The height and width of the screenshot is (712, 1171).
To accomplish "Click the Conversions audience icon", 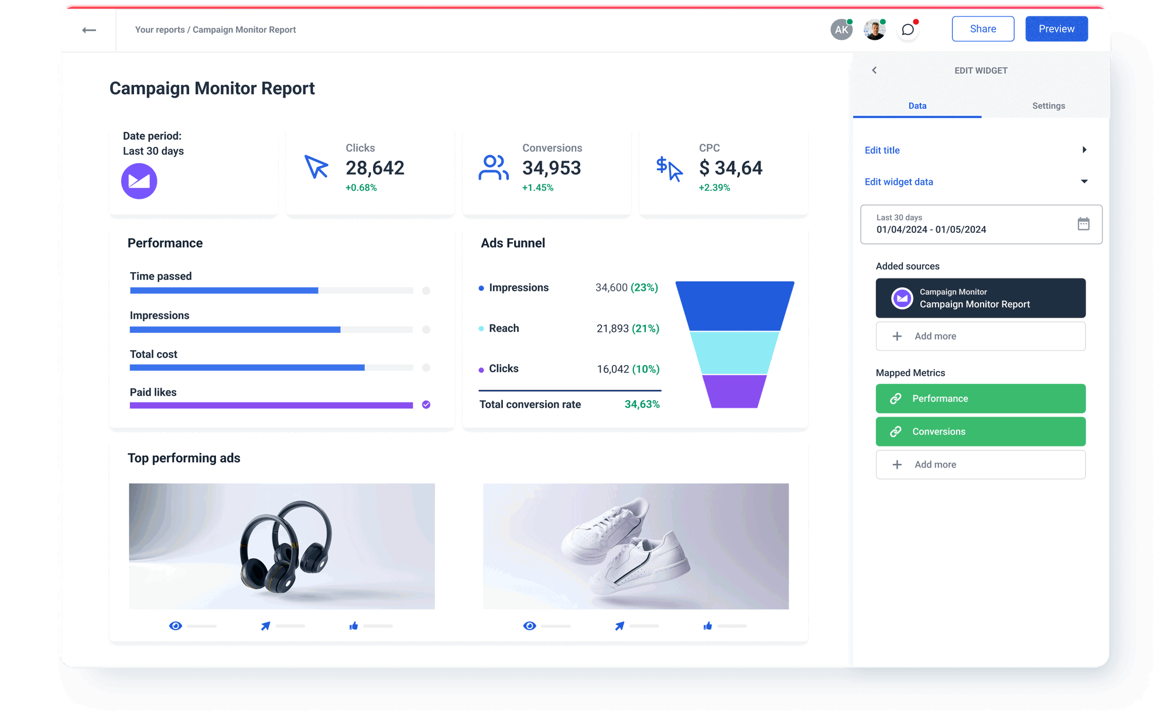I will 494,168.
